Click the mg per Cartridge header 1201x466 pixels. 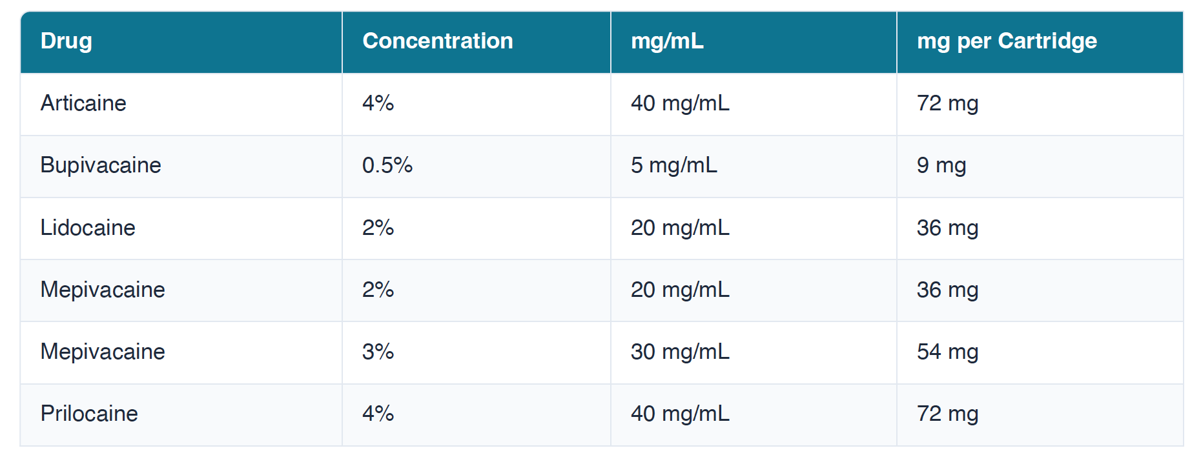tap(1006, 41)
